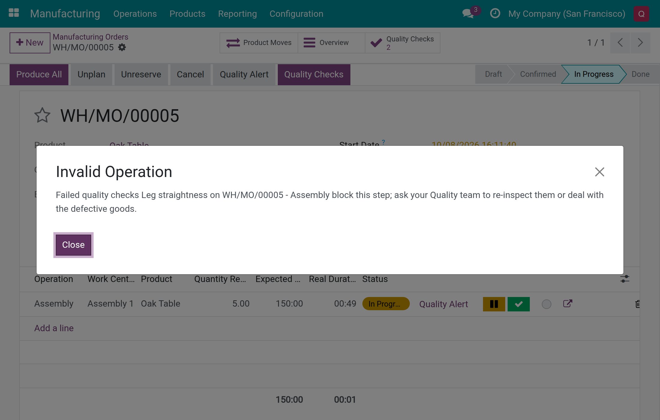Pause the Assembly work order
The image size is (660, 420).
point(494,304)
